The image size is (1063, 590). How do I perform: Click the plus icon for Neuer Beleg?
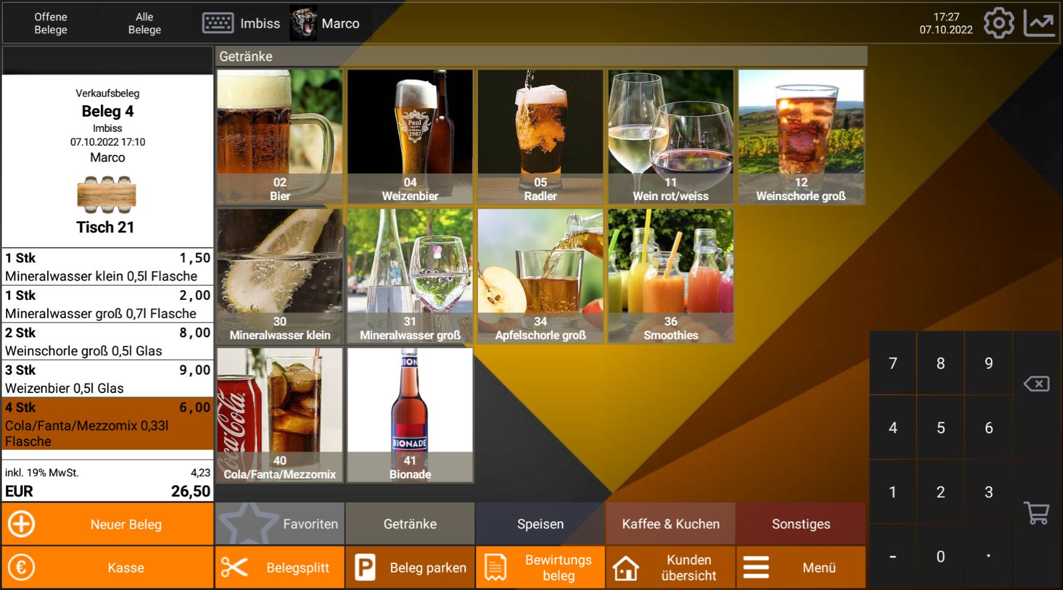pyautogui.click(x=21, y=524)
